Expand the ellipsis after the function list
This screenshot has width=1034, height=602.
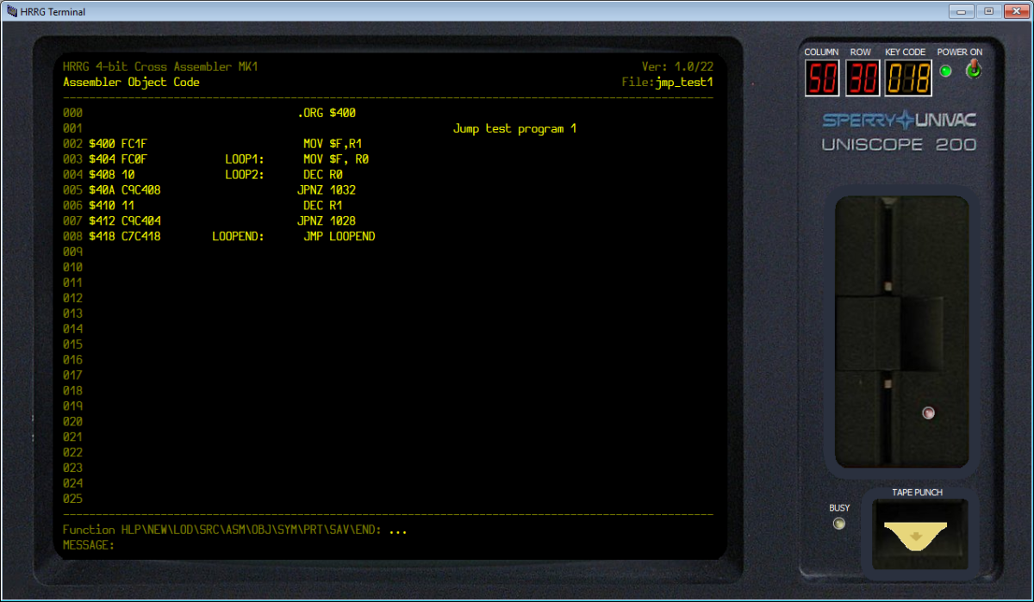[398, 530]
